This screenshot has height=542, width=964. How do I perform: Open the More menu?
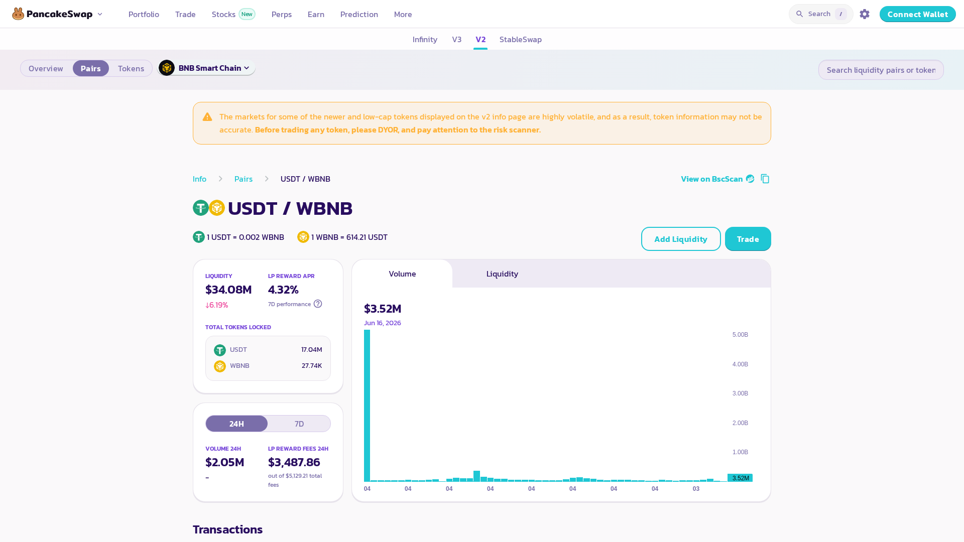[403, 14]
